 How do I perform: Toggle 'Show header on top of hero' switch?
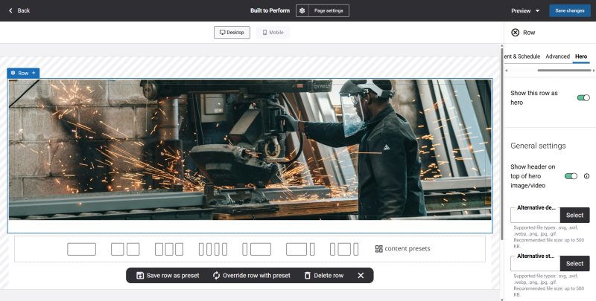click(x=571, y=176)
